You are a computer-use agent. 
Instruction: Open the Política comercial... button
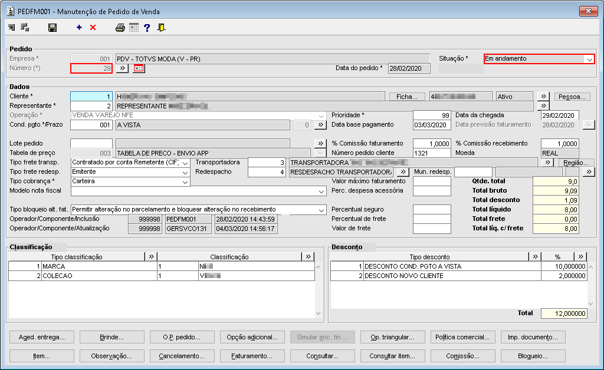pyautogui.click(x=462, y=338)
